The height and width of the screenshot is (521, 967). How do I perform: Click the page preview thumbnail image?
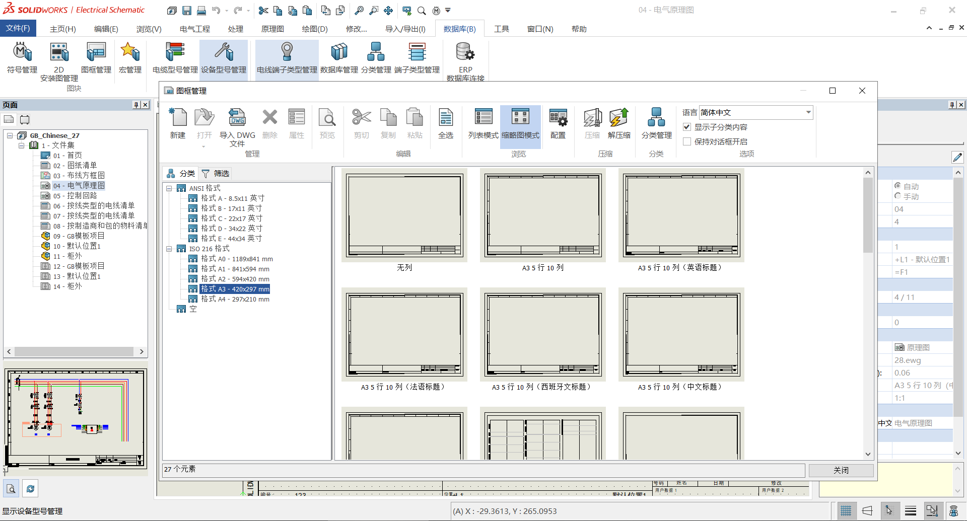click(76, 418)
